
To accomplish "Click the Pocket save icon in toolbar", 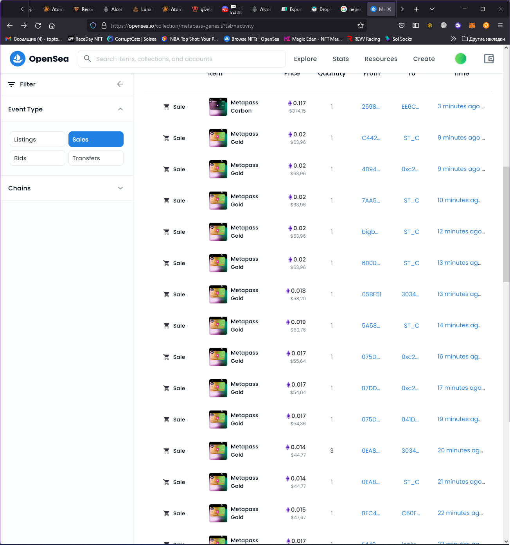I will 402,26.
